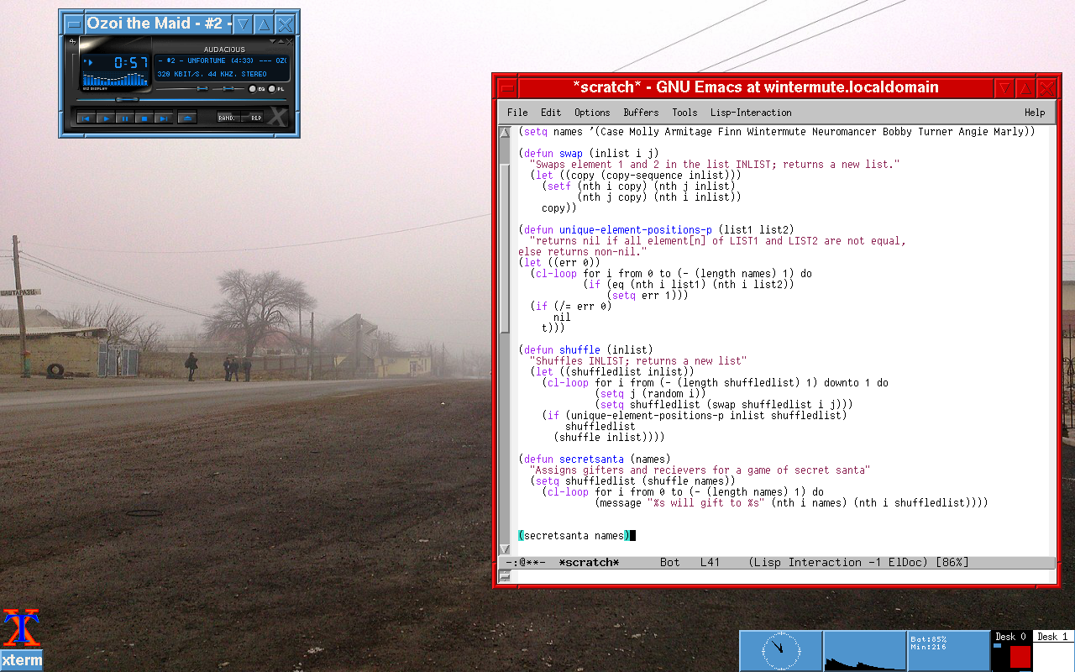Viewport: 1075px width, 672px height.
Task: Click the down-triangle titlebar button of Audacious window
Action: pos(244,24)
